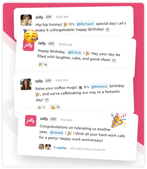The height and width of the screenshot is (169, 147).
Task: Open the @Jared mention
Action: tap(57, 132)
